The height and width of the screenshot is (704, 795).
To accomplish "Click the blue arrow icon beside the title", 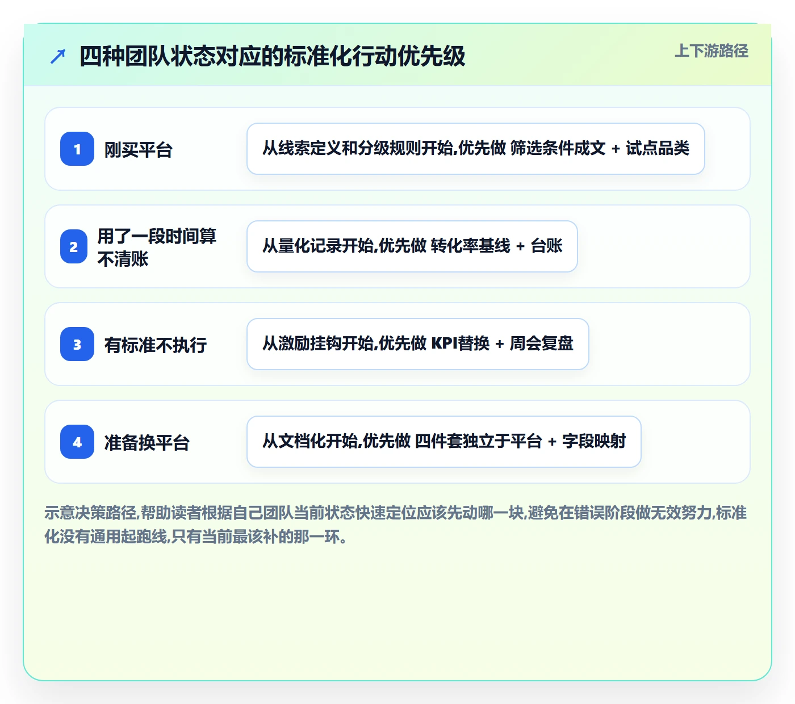I will tap(58, 56).
